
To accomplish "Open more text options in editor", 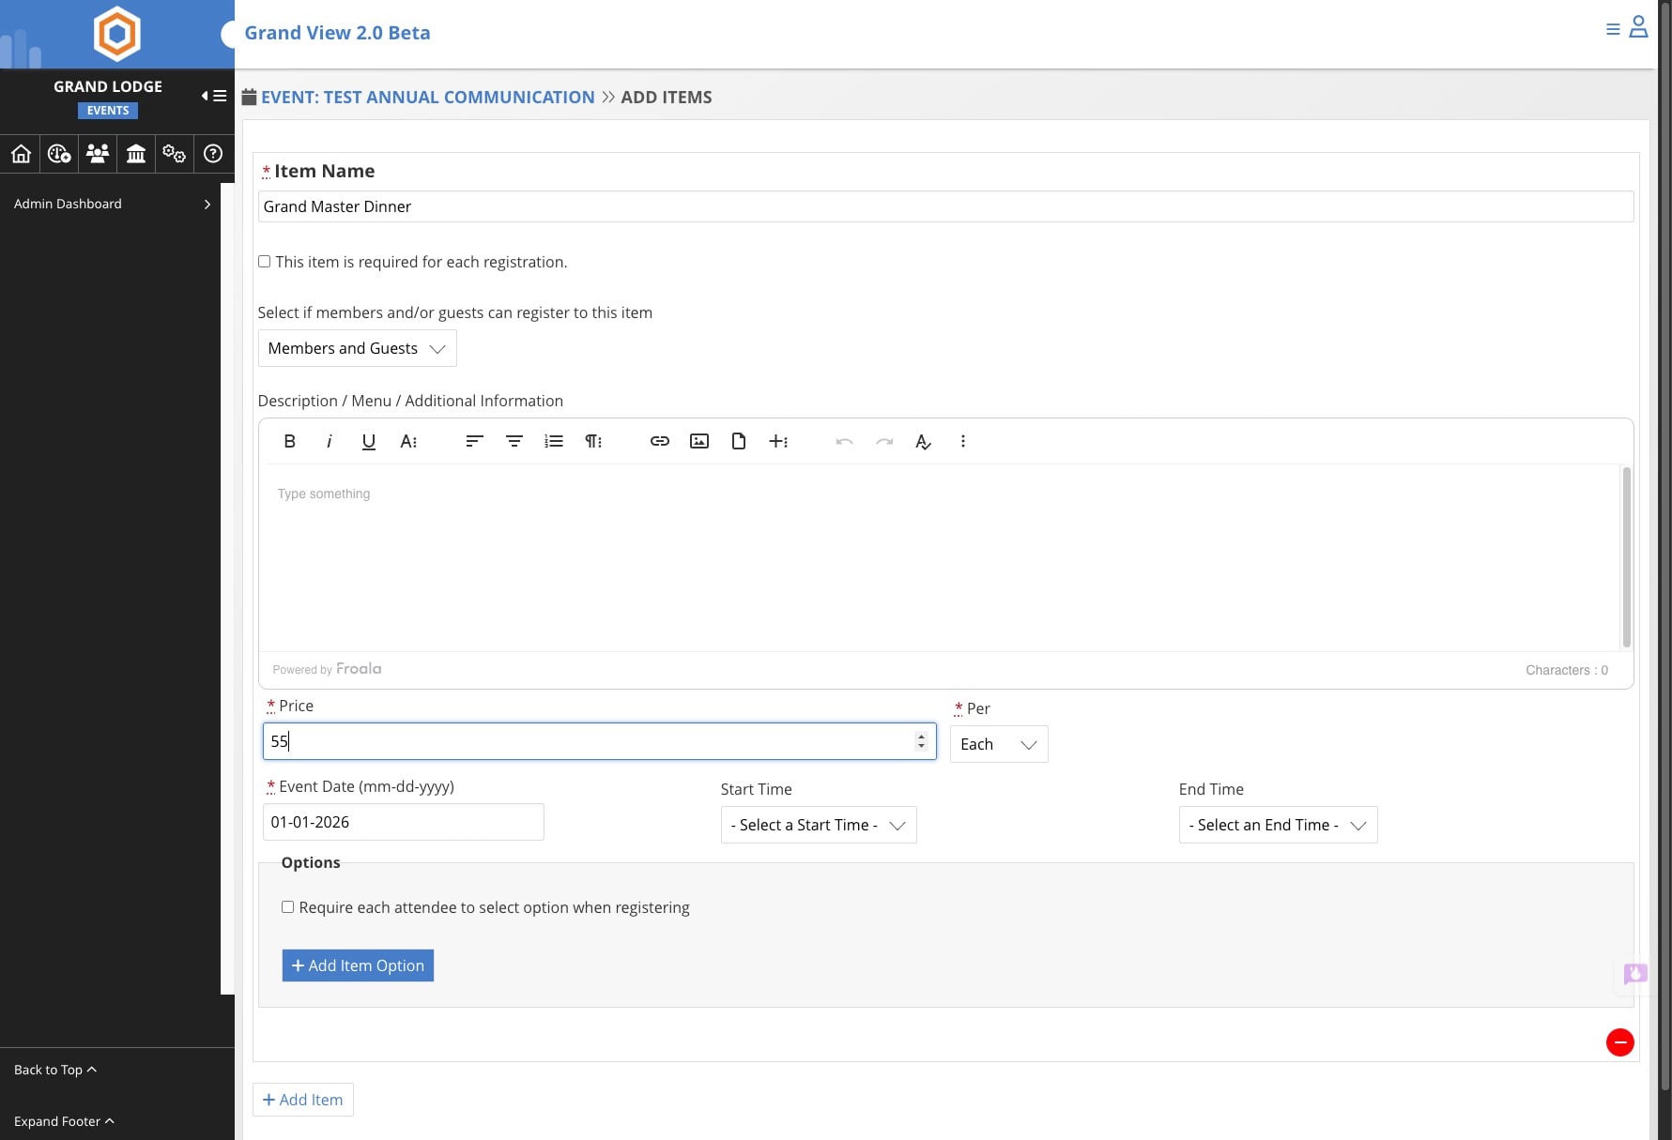I will (x=408, y=441).
